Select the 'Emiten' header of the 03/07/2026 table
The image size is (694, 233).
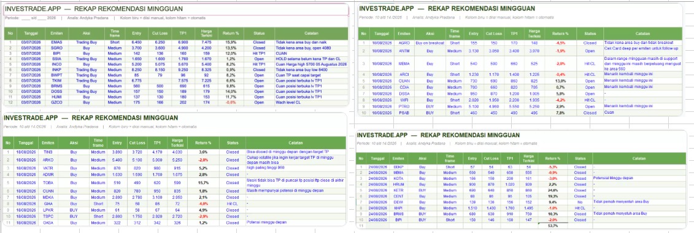56,33
